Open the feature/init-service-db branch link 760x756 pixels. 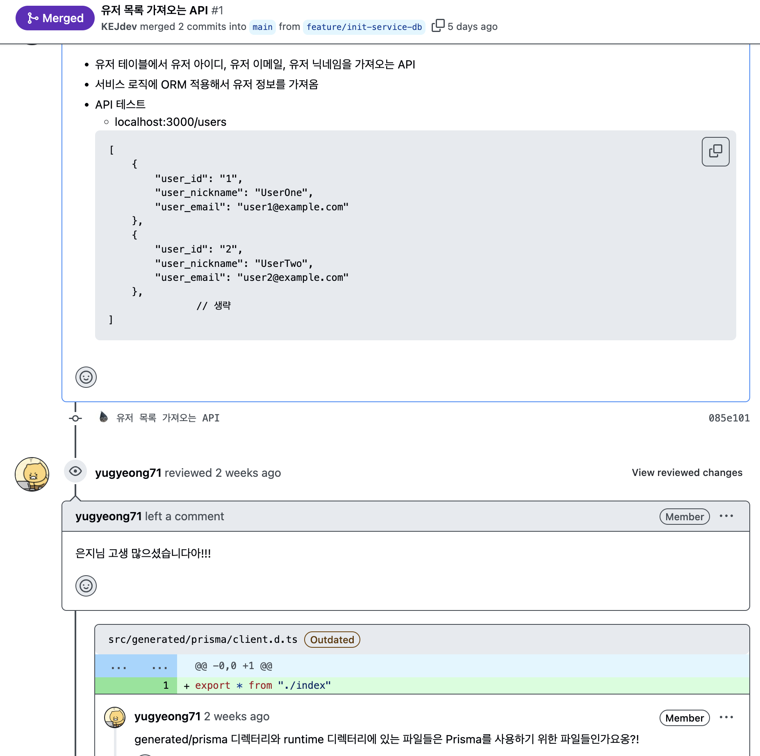[x=364, y=27]
